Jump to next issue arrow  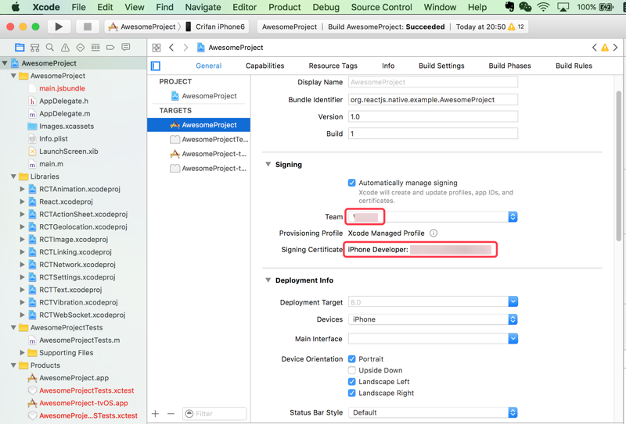click(x=615, y=48)
